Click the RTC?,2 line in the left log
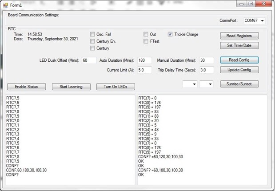275x191 pixels. [x=12, y=130]
